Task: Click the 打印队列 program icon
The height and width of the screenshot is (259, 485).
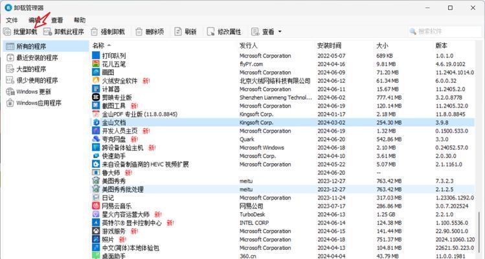Action: click(96, 56)
